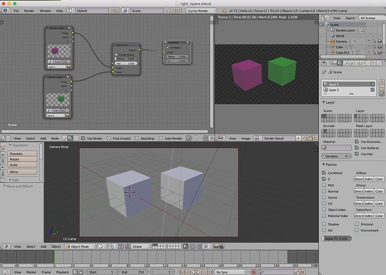Click image editor type icon
The height and width of the screenshot is (275, 386).
click(x=220, y=139)
